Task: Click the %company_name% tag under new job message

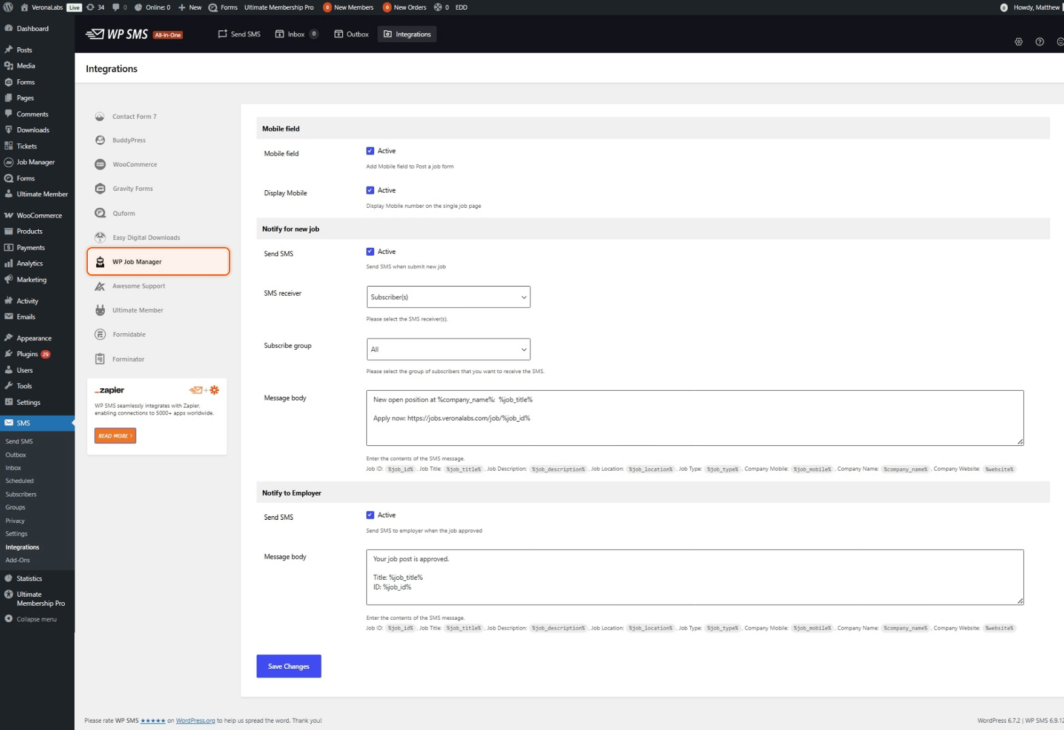Action: pyautogui.click(x=905, y=470)
